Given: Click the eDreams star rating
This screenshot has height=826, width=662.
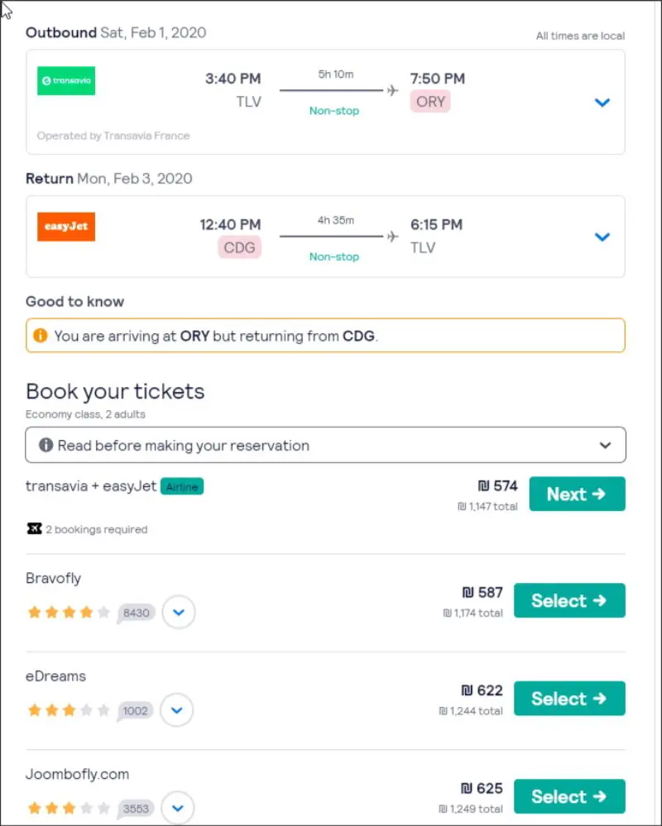Looking at the screenshot, I should 69,710.
